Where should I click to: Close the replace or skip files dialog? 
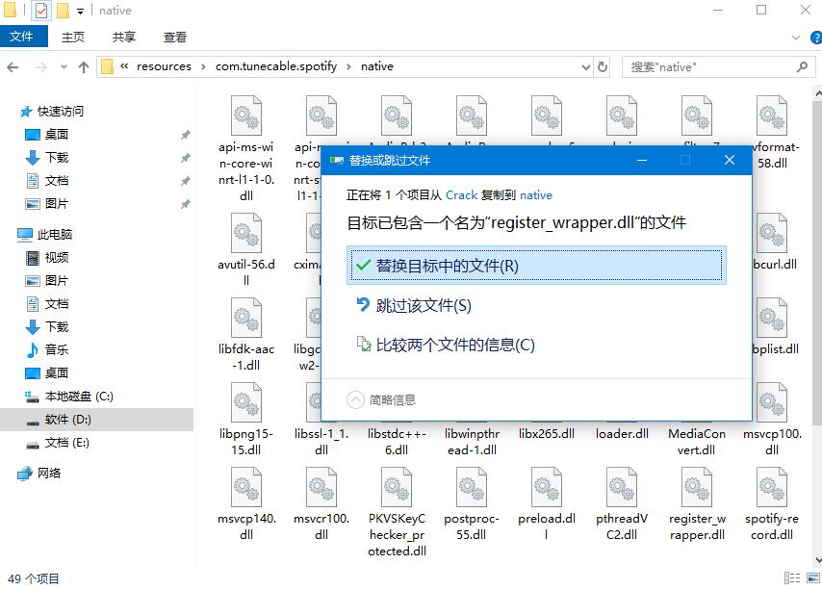pos(730,161)
